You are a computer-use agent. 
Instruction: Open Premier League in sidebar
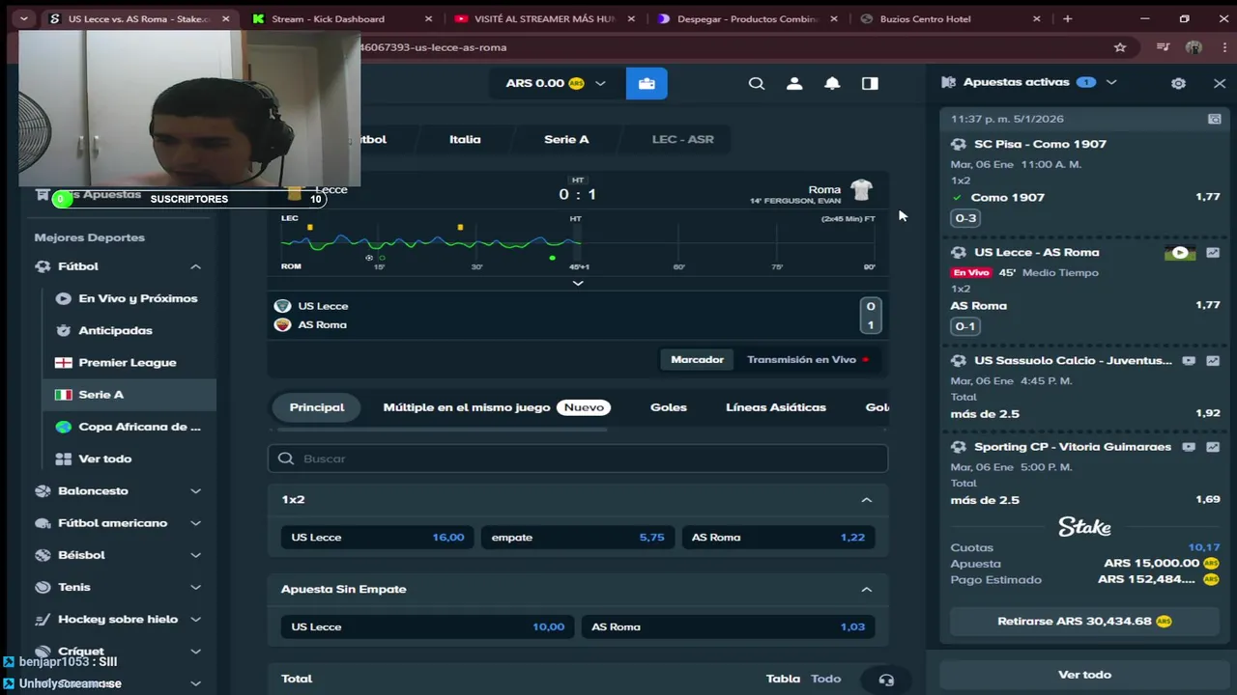[x=126, y=362]
